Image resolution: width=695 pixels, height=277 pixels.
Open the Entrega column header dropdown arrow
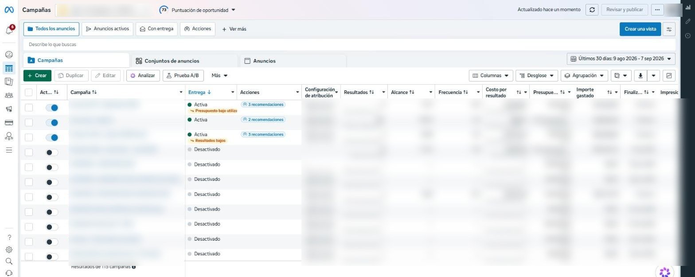coord(233,92)
